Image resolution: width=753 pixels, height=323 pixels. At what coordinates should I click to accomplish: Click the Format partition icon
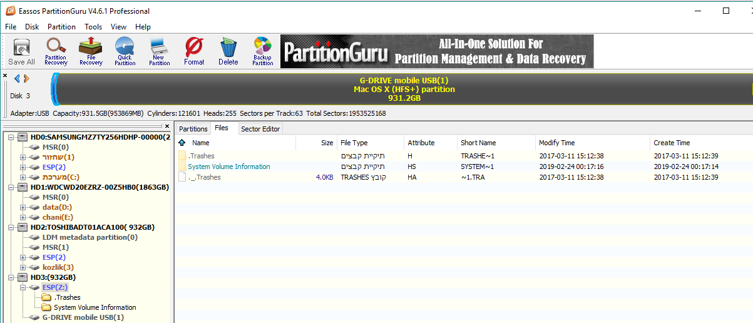(194, 51)
